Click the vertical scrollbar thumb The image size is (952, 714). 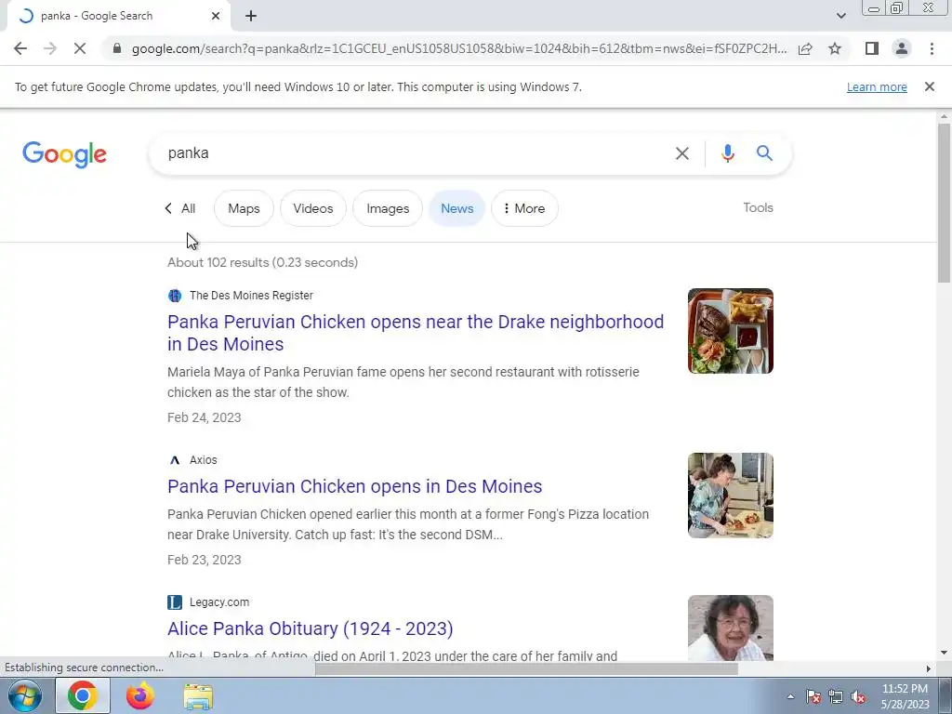point(944,202)
